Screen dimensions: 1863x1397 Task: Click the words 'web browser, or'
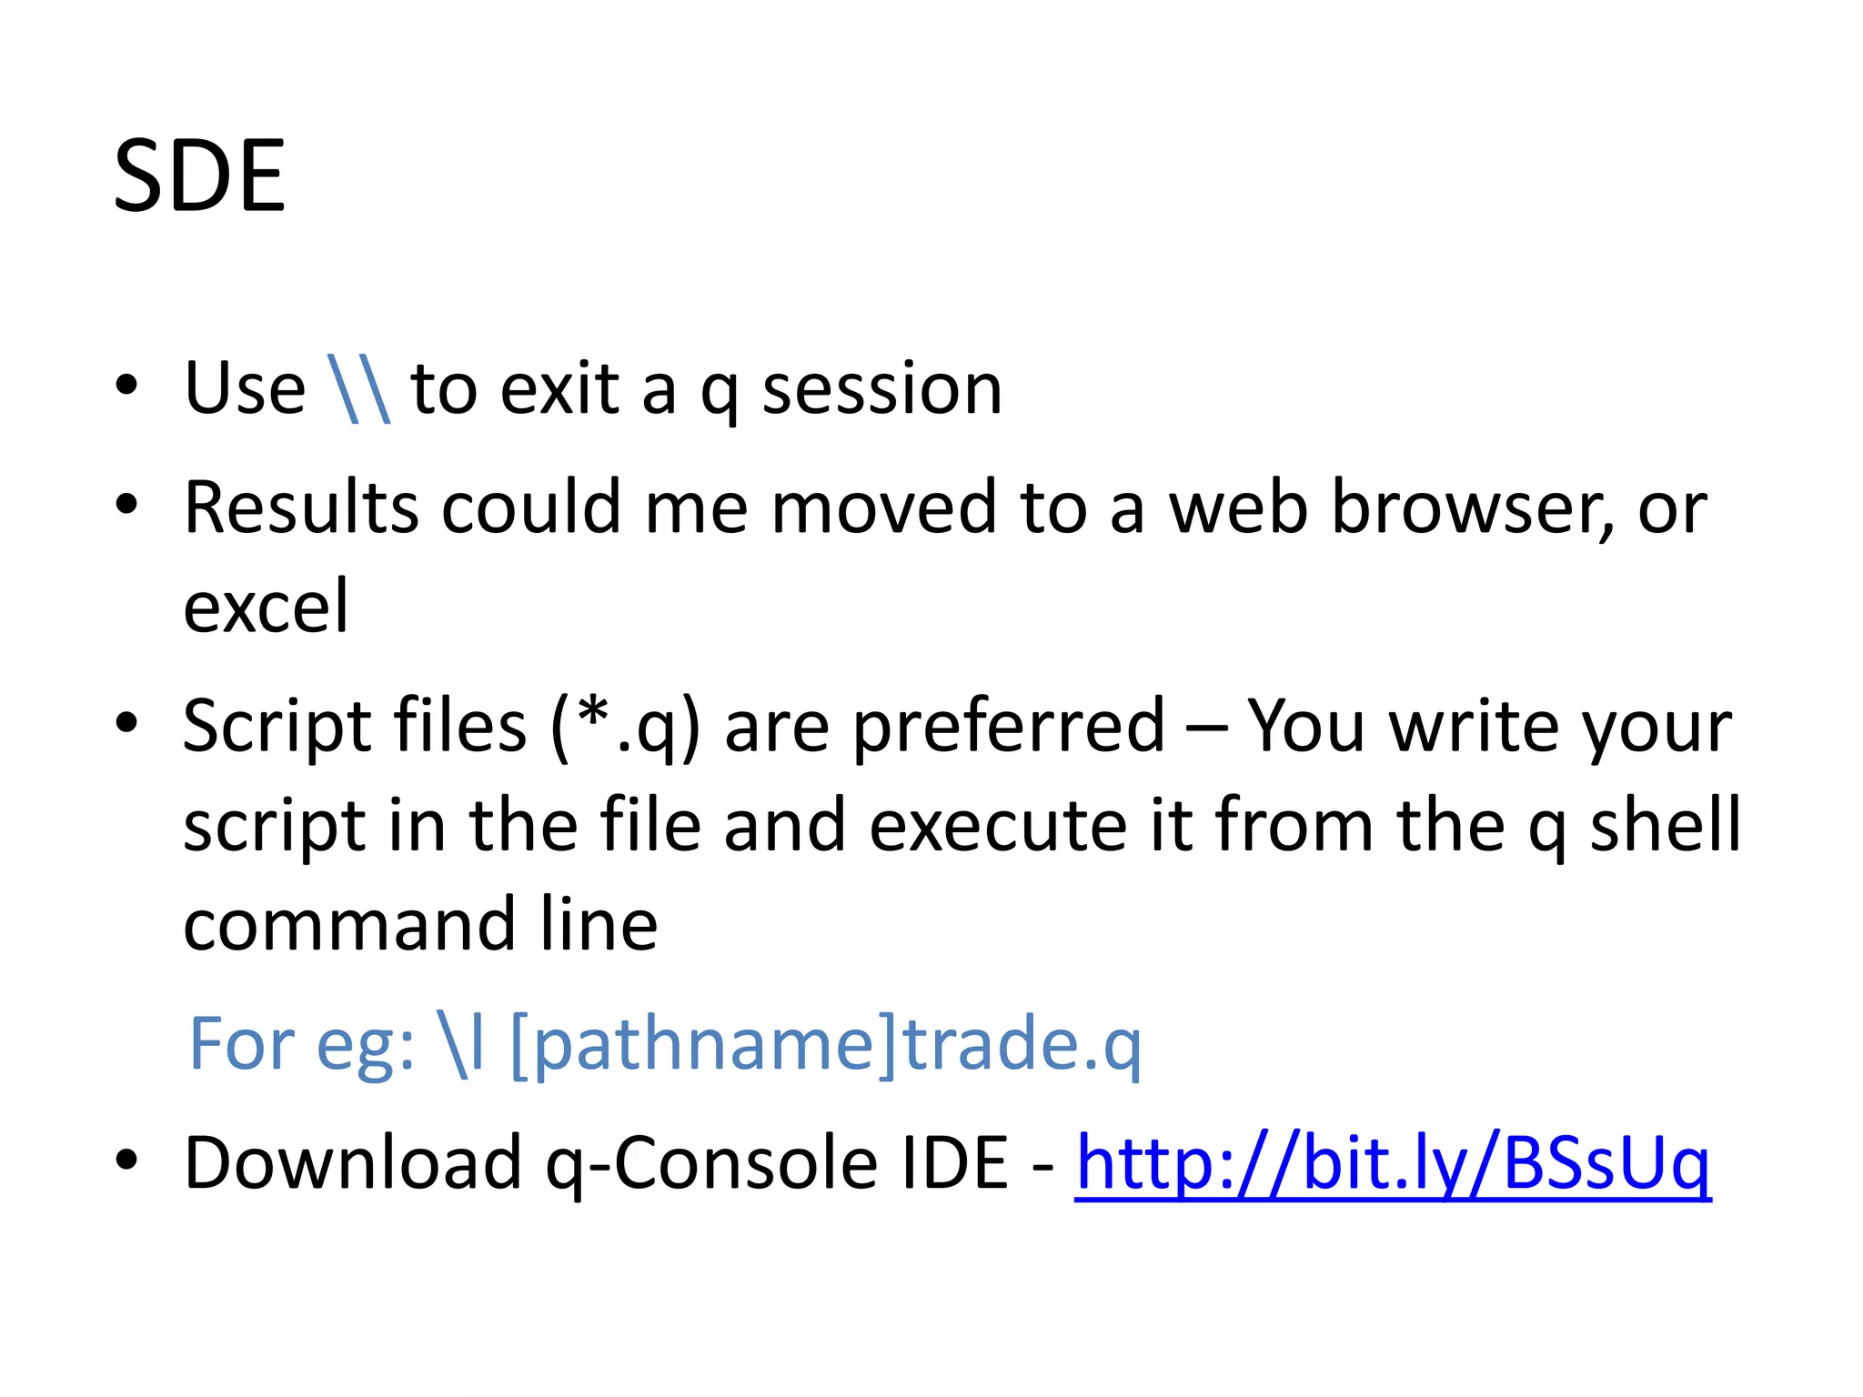(1438, 509)
